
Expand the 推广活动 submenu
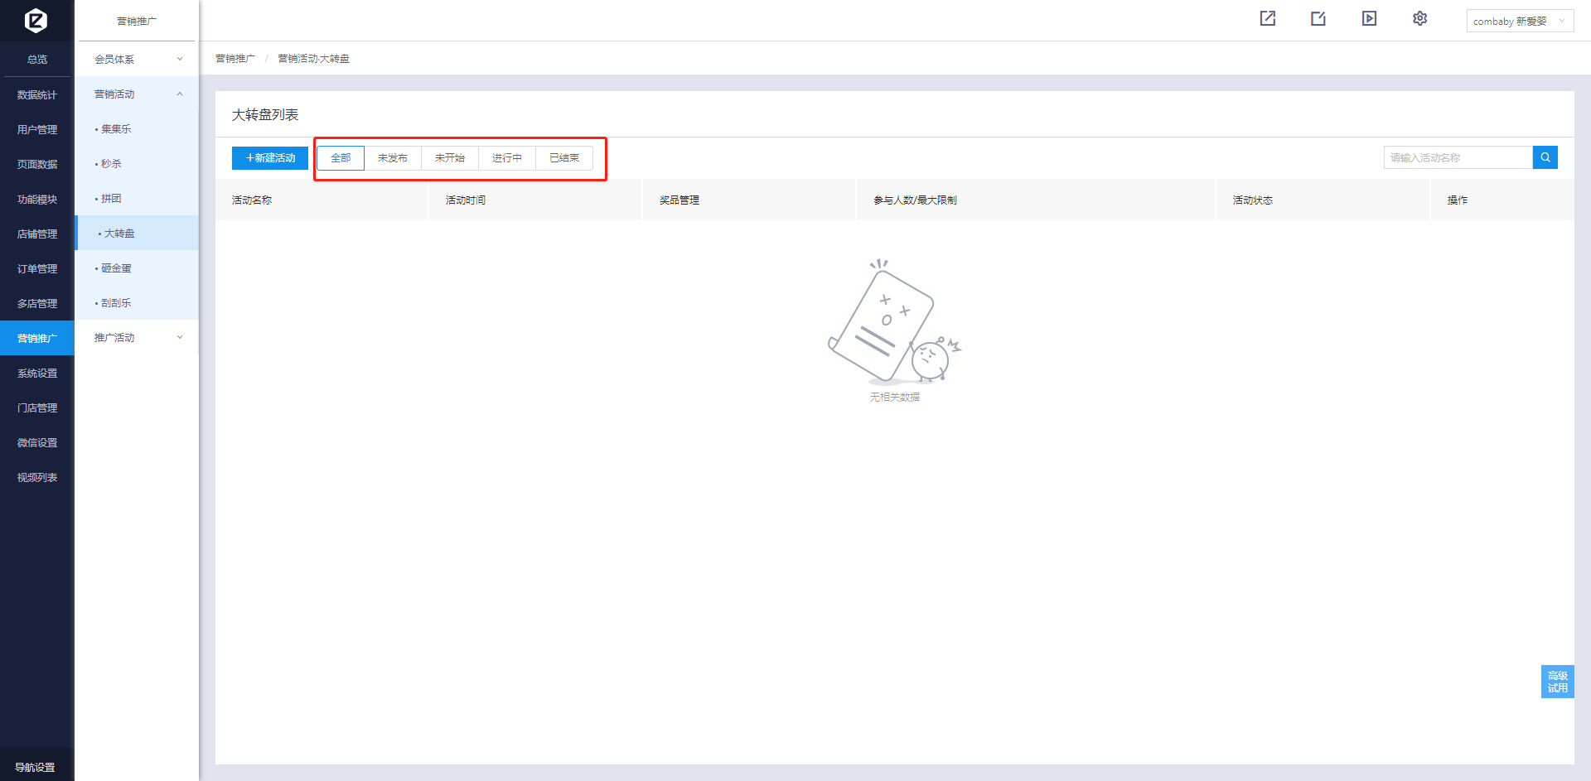[137, 338]
